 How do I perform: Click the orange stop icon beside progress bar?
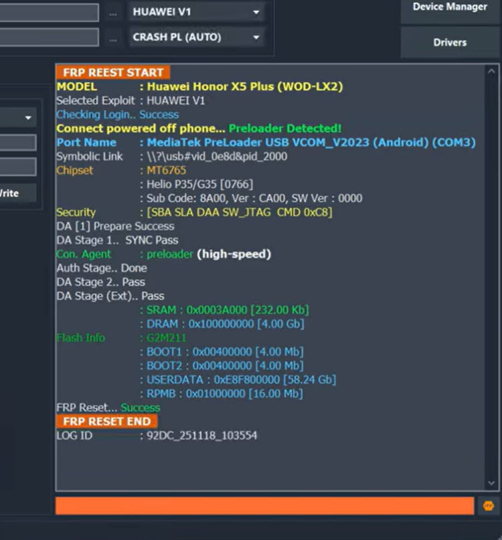[488, 506]
